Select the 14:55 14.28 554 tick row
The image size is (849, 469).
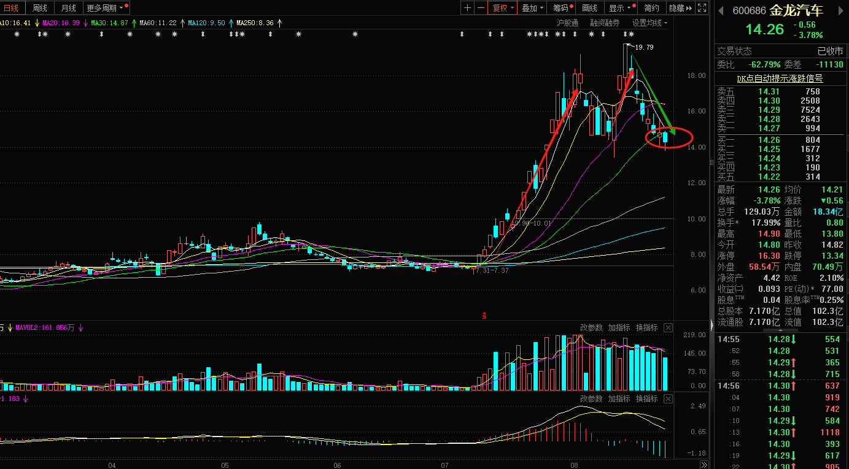pos(780,339)
